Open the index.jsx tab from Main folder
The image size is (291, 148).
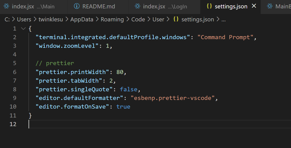34,7
